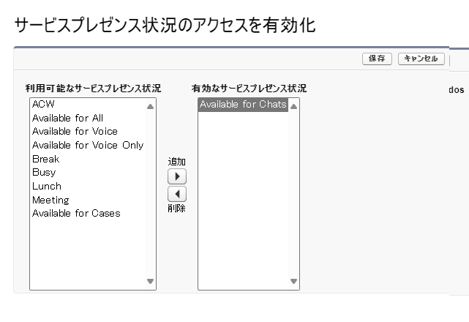Select Available for Voice Only
The width and height of the screenshot is (469, 322).
[x=88, y=145]
